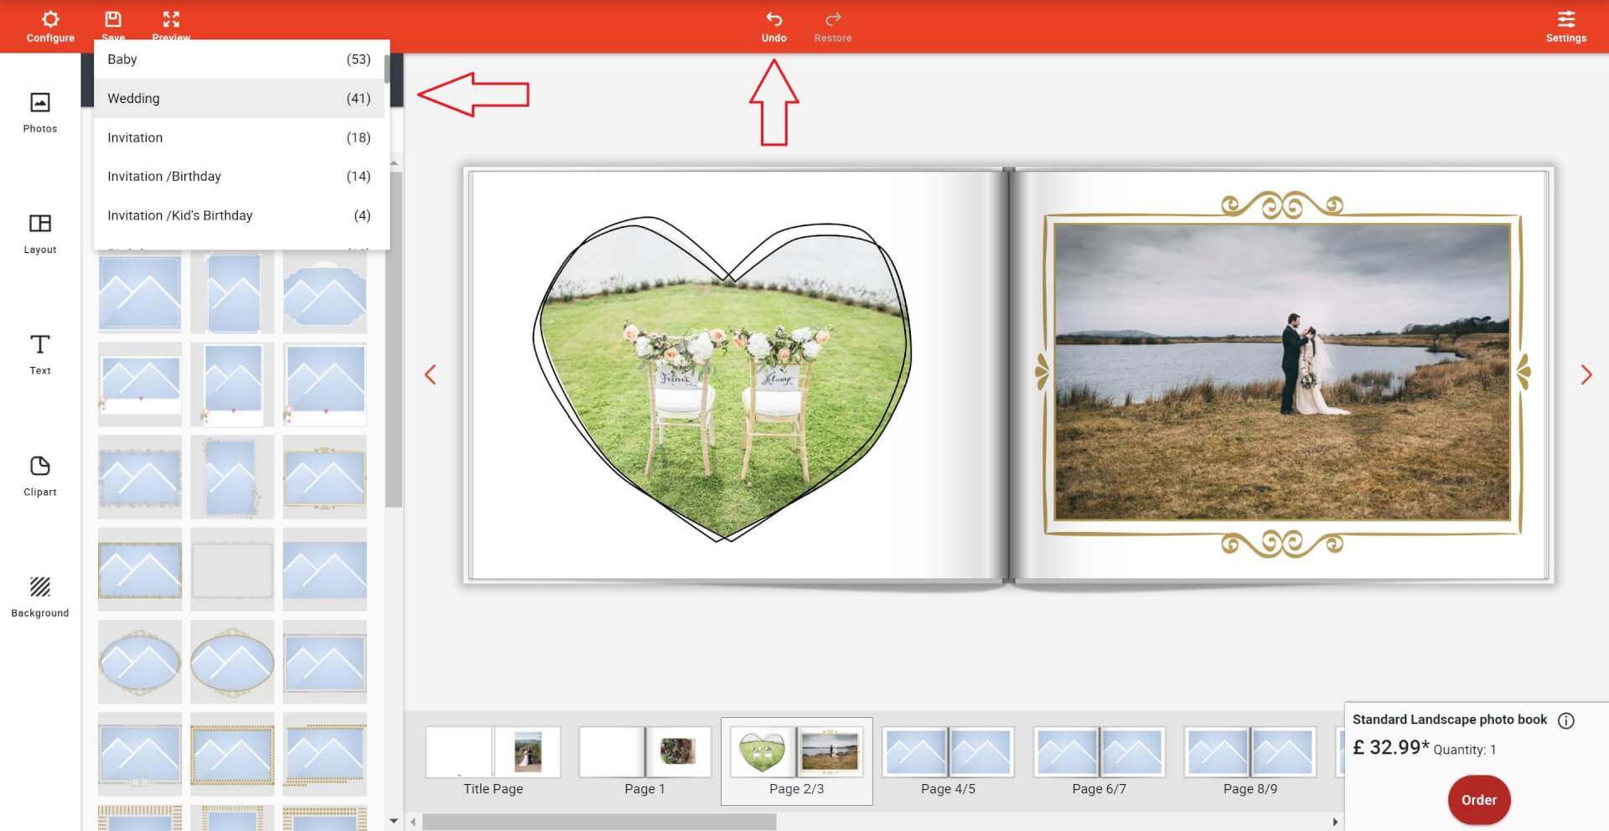Image resolution: width=1609 pixels, height=831 pixels.
Task: Select the oval gold frame thumbnail
Action: pyautogui.click(x=140, y=662)
